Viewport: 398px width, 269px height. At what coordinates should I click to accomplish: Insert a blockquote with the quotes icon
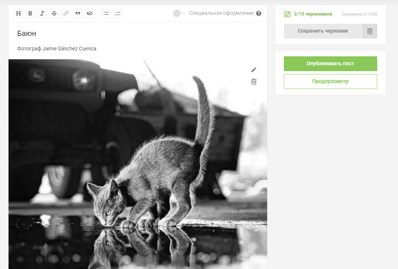click(x=78, y=13)
